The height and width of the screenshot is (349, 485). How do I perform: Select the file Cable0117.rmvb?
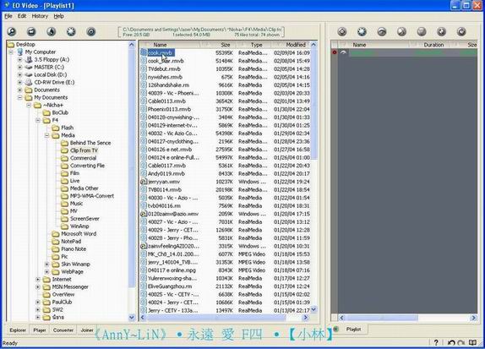[166, 166]
